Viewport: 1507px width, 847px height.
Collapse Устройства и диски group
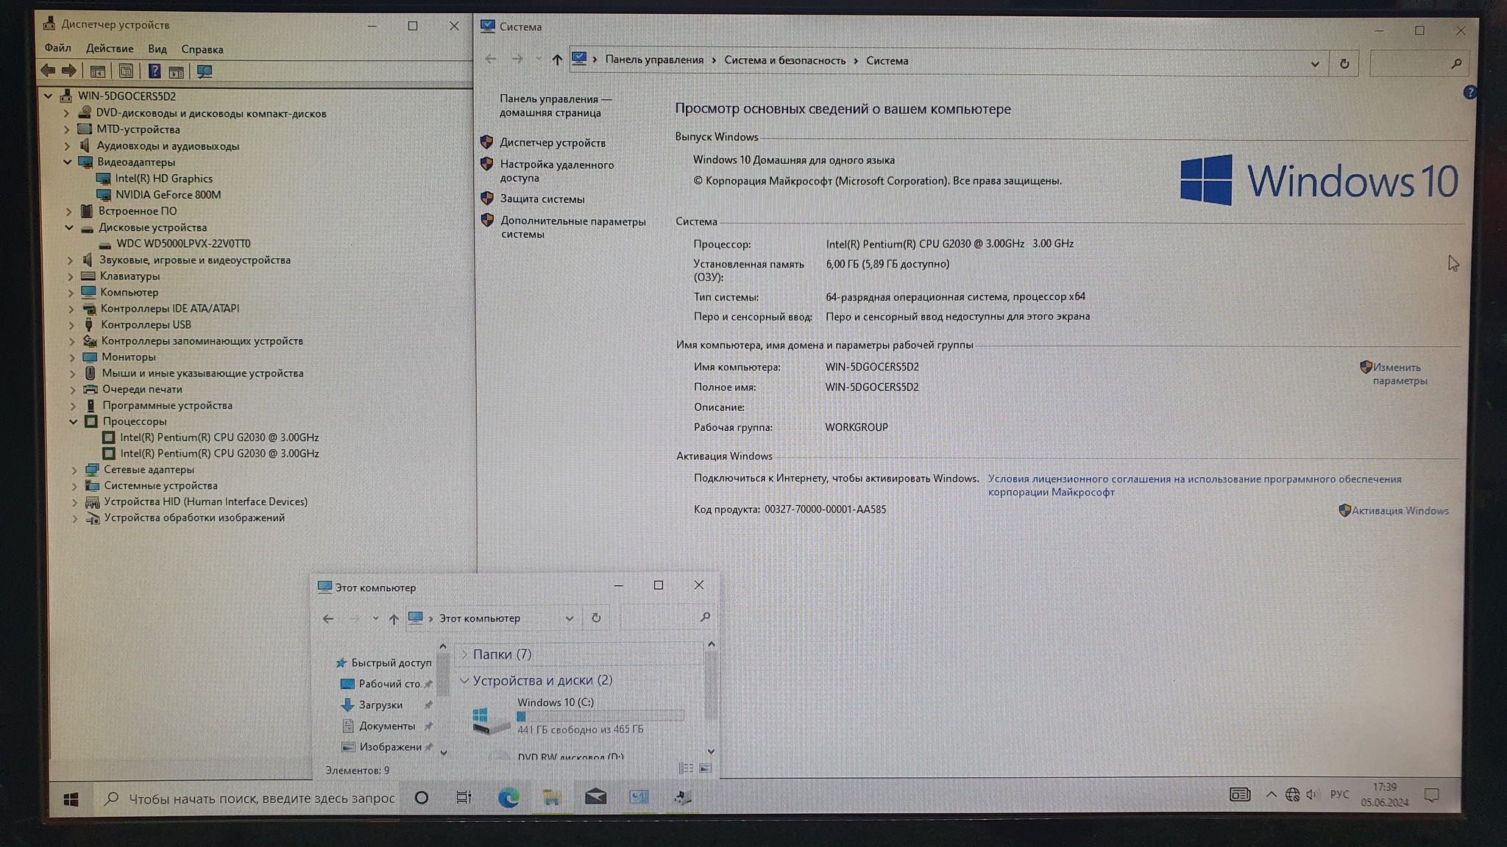pos(464,681)
